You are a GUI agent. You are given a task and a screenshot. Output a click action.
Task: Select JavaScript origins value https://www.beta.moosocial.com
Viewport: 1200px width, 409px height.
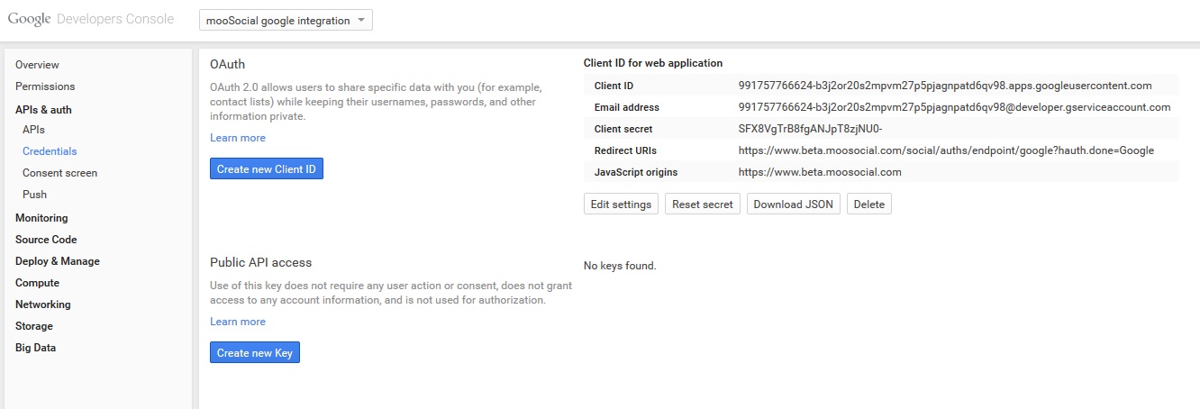click(x=820, y=172)
